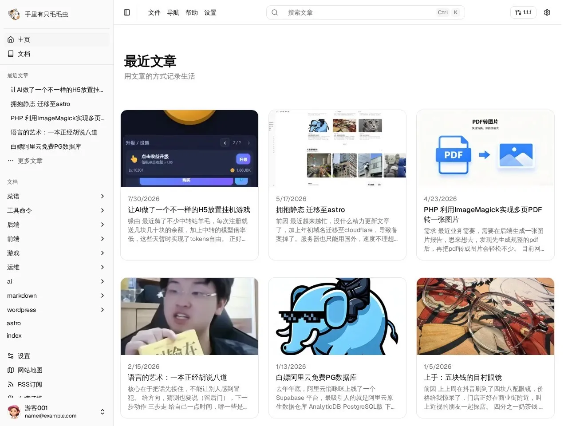Focus the 搜索文章 search field
Image resolution: width=568 pixels, height=426 pixels.
(365, 12)
